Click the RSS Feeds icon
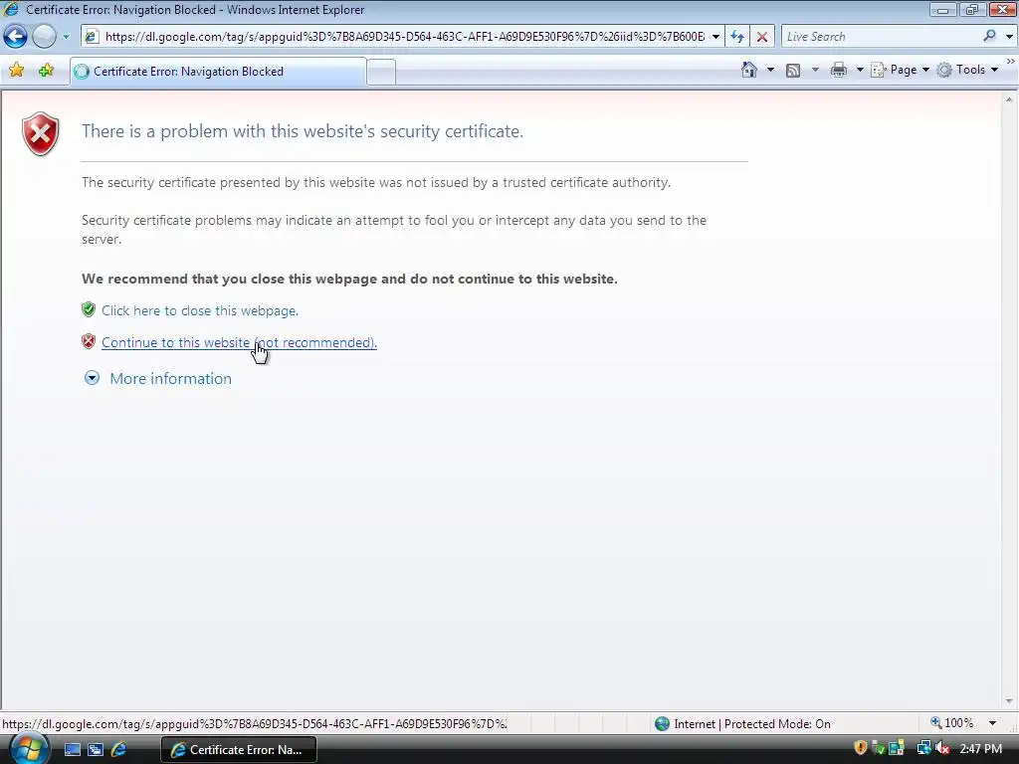1019x764 pixels. 793,71
